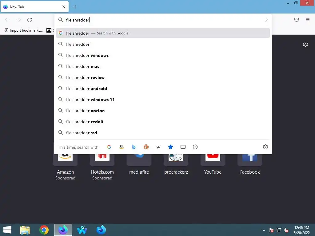Search with DuckDuckGo one-off icon

click(146, 147)
